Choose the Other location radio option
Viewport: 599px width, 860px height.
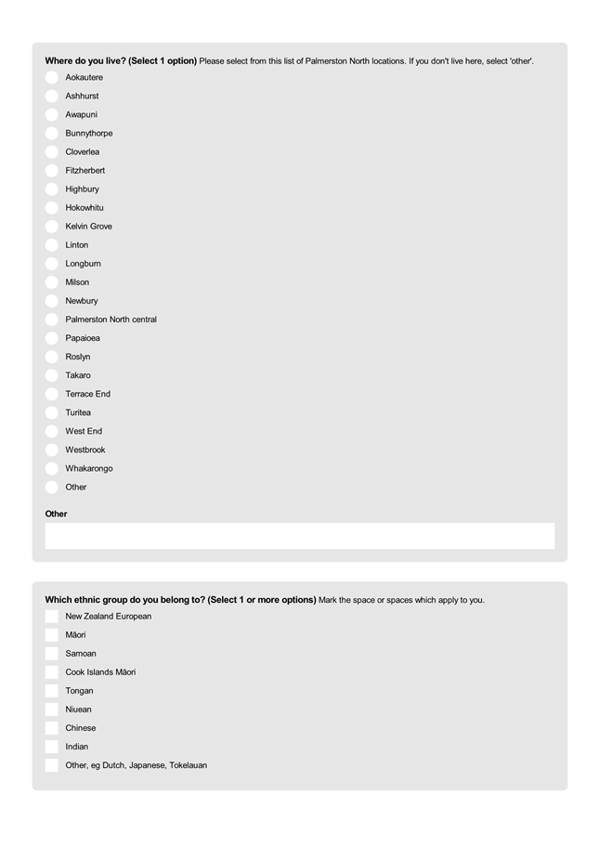(x=52, y=487)
